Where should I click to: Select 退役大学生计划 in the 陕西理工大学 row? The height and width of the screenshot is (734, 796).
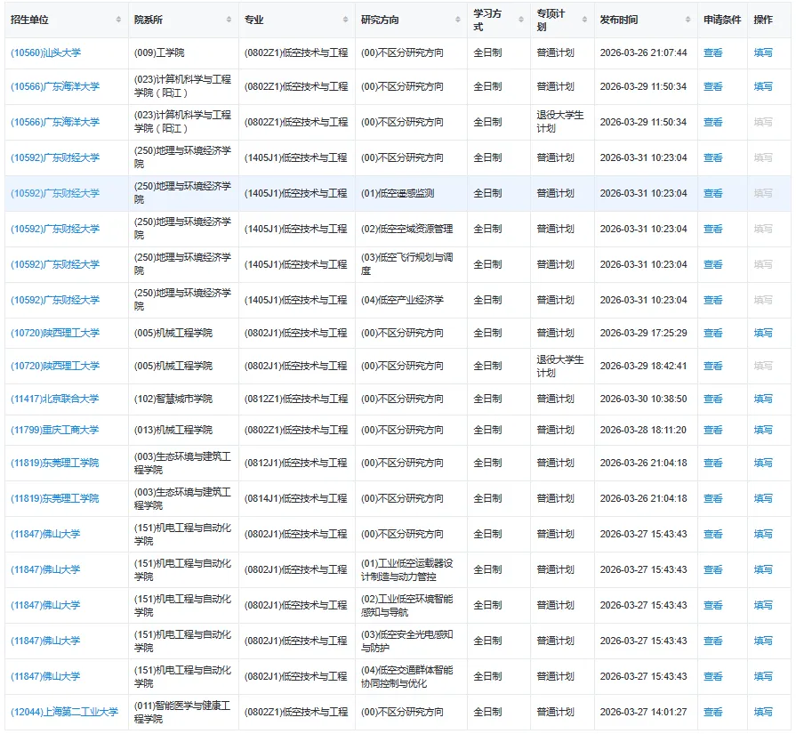coord(560,366)
